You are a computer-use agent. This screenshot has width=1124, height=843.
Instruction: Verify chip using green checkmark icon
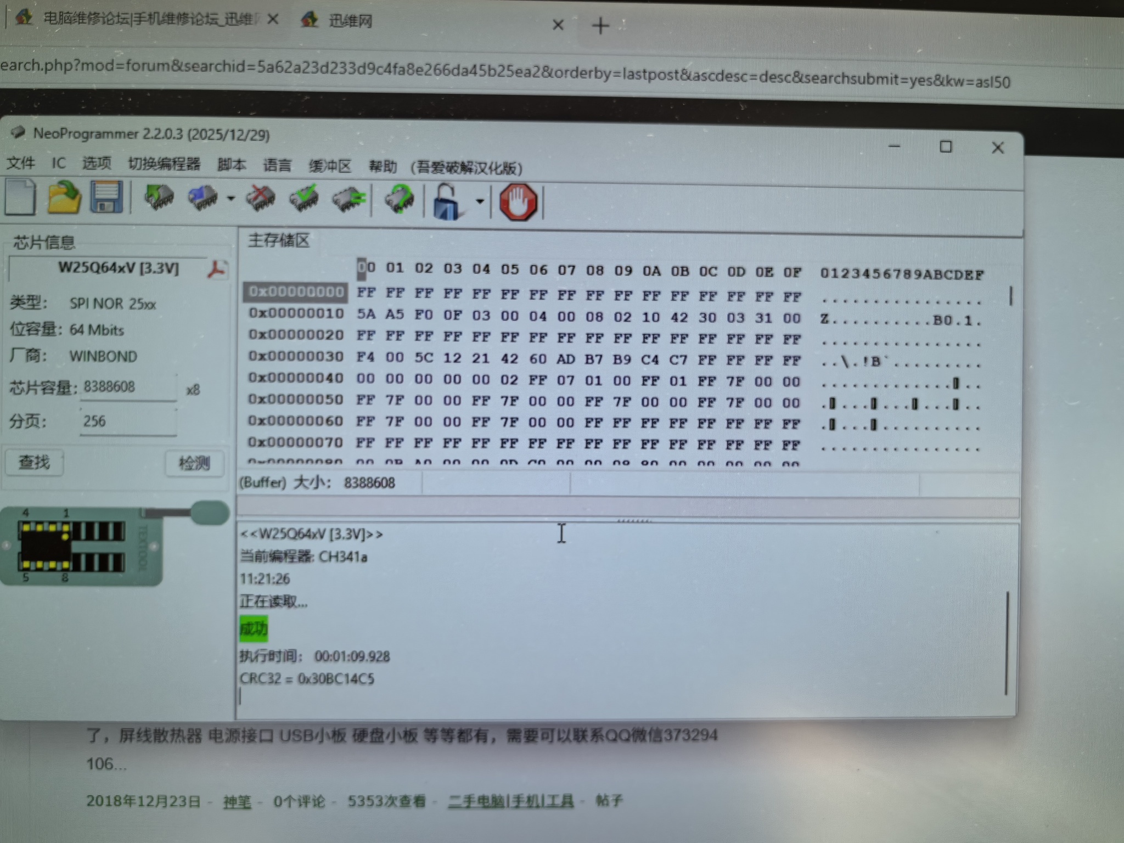coord(304,199)
